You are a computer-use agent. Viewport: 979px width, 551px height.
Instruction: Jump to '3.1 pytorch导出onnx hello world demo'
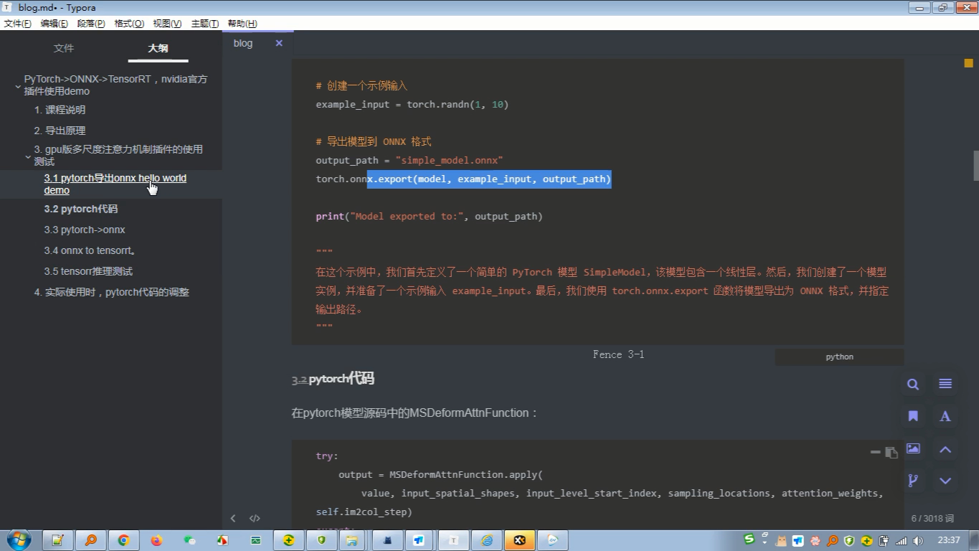click(115, 184)
